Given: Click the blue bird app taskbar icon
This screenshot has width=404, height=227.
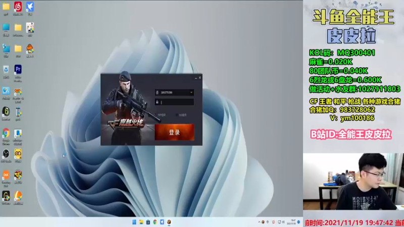Looking at the screenshot, I should coord(162,222).
